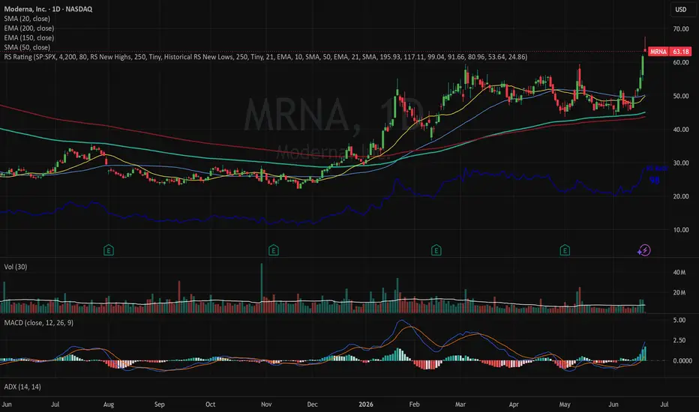Select the Vol (30) legend
699x412 pixels.
pos(16,267)
